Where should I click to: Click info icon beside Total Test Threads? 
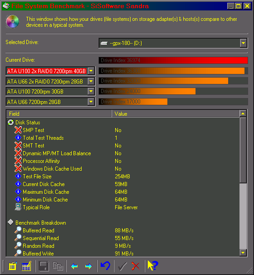[18, 137]
